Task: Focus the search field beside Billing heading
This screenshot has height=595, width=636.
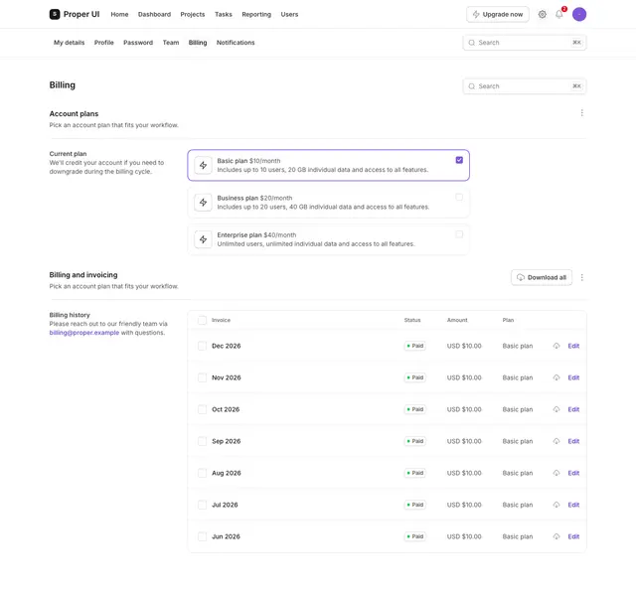Action: (x=525, y=86)
